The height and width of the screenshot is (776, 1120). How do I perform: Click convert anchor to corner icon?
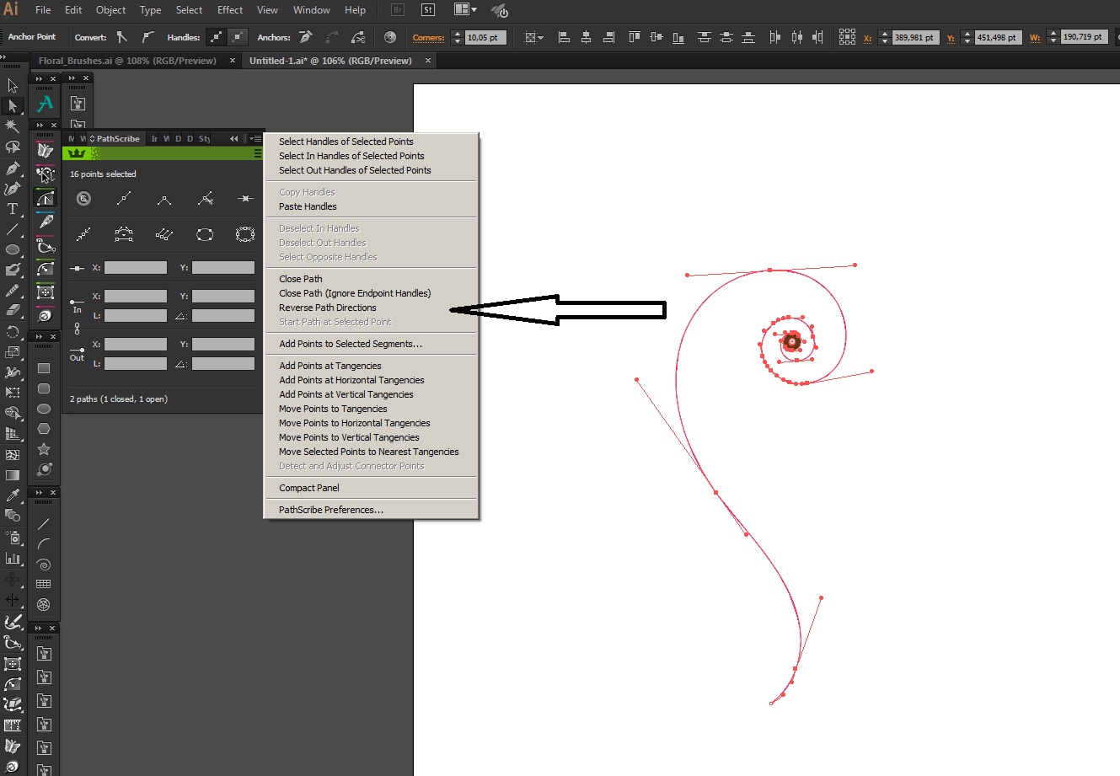tap(122, 37)
